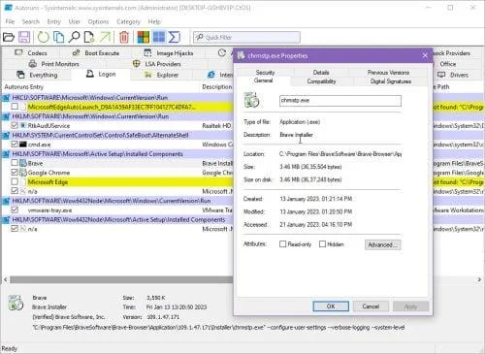Switch to the Explorer tab

point(162,75)
